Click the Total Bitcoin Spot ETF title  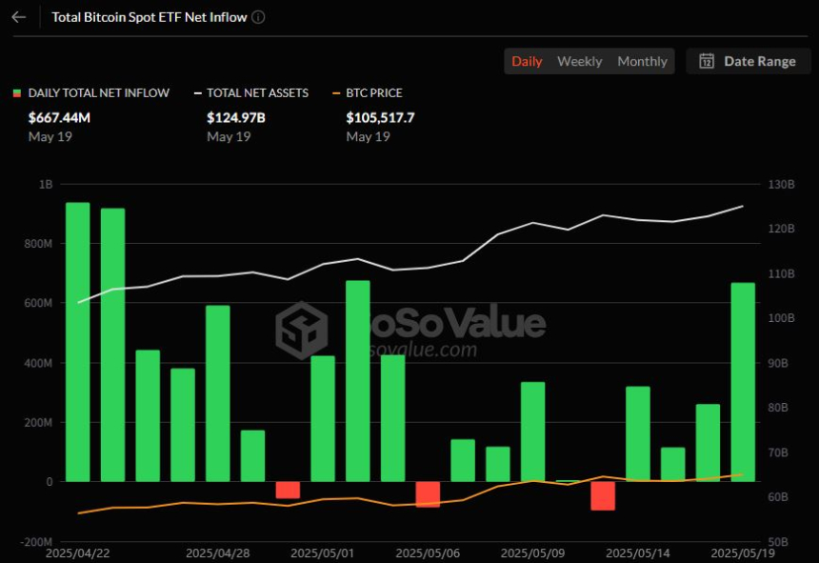pos(149,17)
